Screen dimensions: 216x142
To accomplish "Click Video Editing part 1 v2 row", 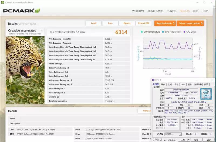I will tap(89, 72).
